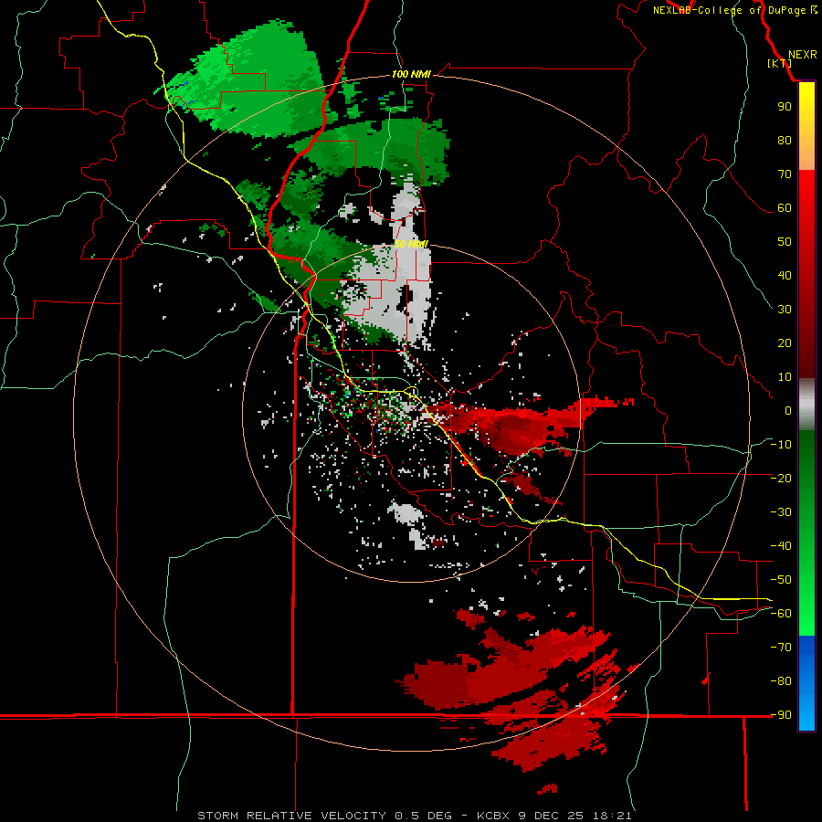Click the -70 value on the velocity scale

click(781, 647)
